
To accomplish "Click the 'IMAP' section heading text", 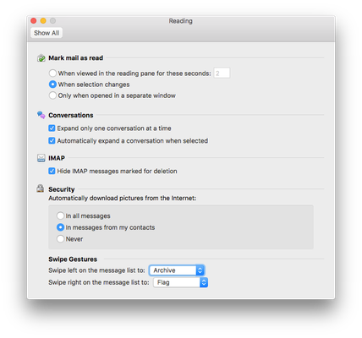I will [x=57, y=158].
